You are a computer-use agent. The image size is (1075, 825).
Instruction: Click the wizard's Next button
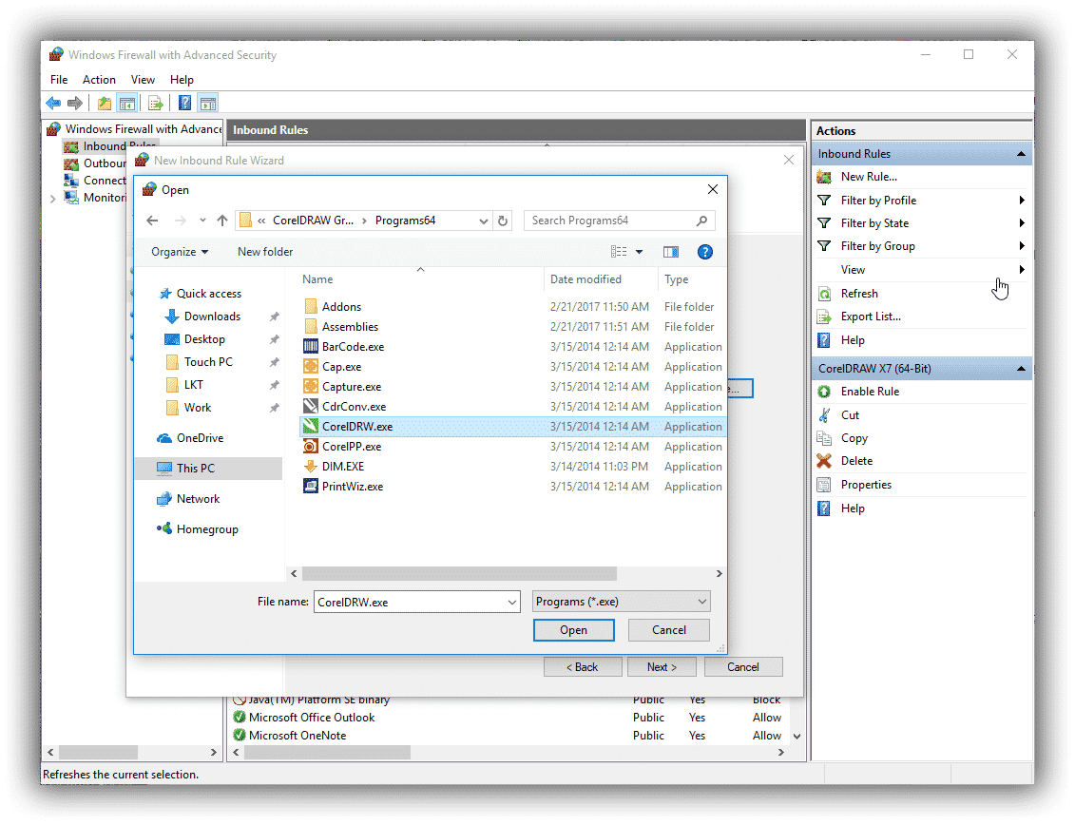click(662, 667)
